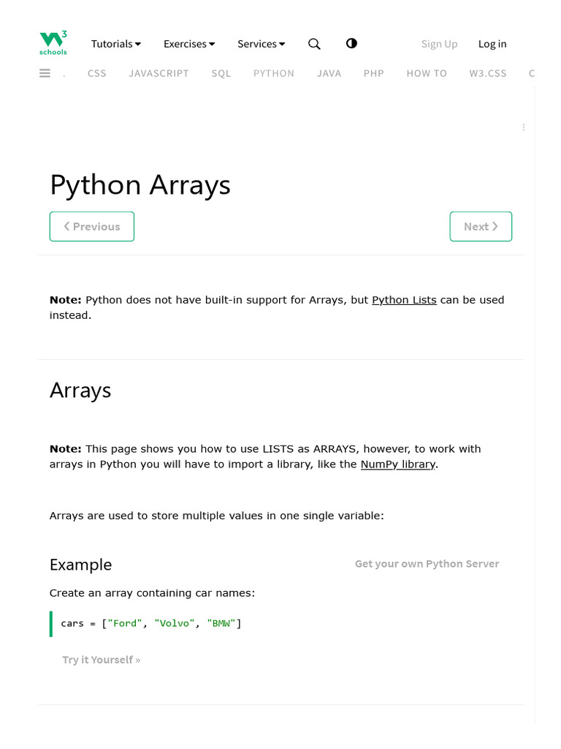This screenshot has width=561, height=749.
Task: Go to the Previous page
Action: coord(92,227)
